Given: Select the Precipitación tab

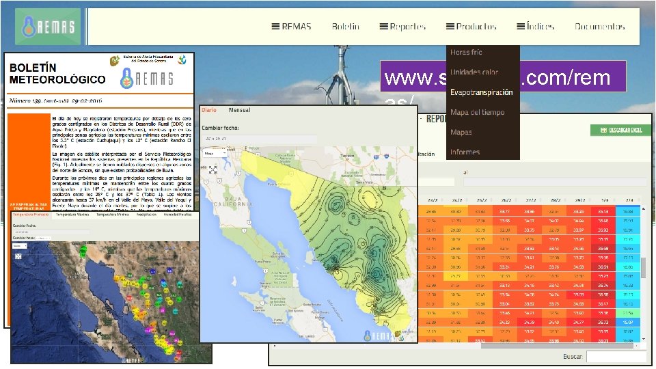Looking at the screenshot, I should tap(146, 215).
